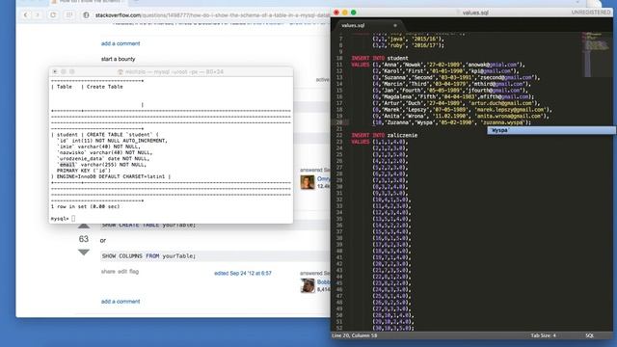Choose 'Wyspa' autocomplete suggestion
617x347 pixels.
coord(550,130)
